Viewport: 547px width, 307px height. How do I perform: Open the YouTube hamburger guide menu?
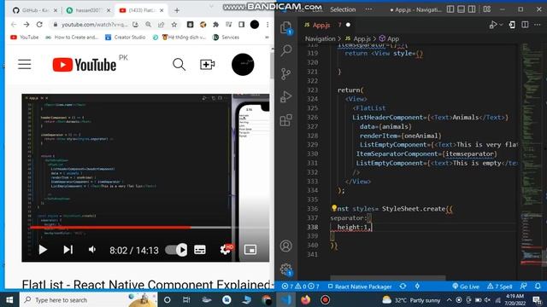pyautogui.click(x=25, y=65)
